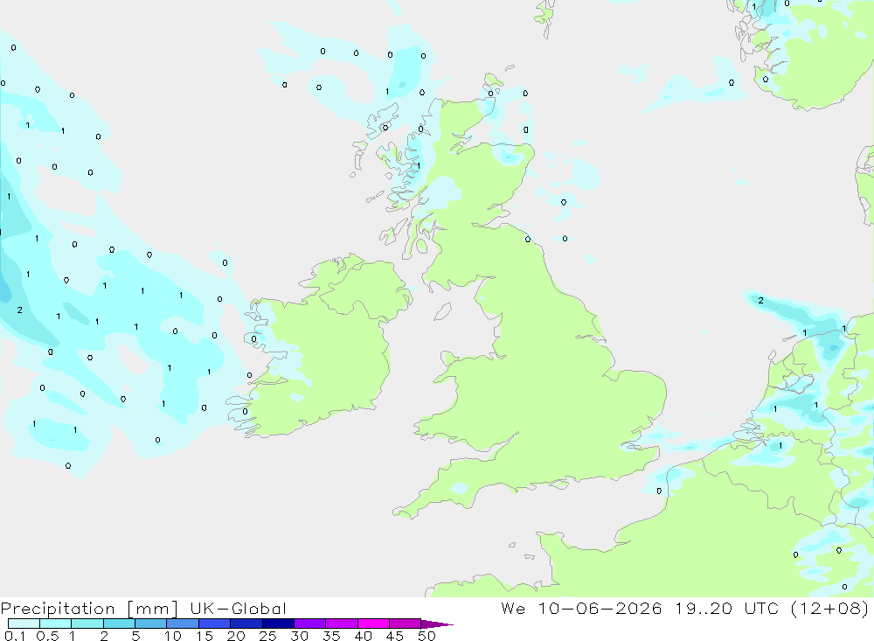Click the 40–45 mm magenta legend swatch
Image resolution: width=874 pixels, height=641 pixels.
[x=373, y=624]
